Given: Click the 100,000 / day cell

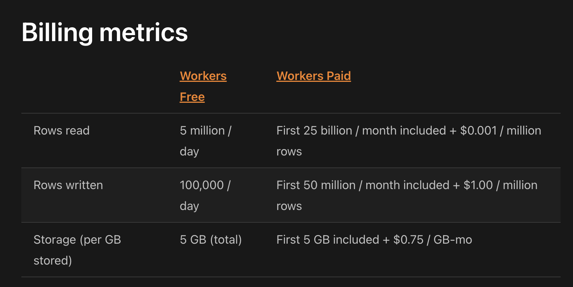Looking at the screenshot, I should [x=204, y=195].
